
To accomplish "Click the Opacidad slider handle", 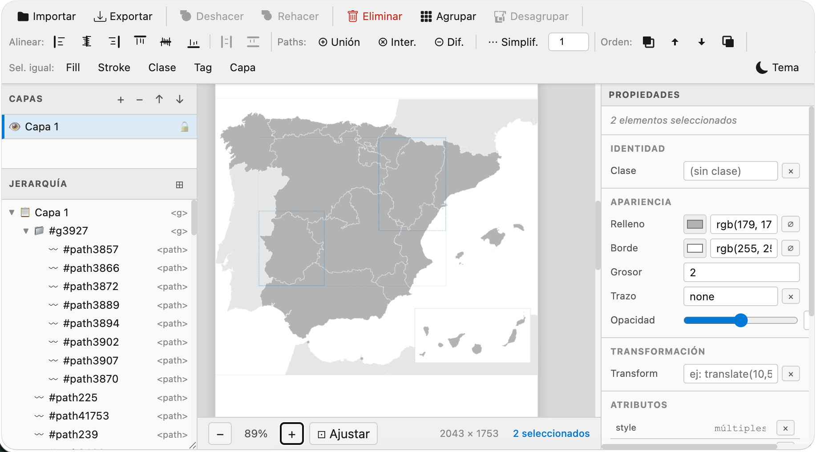I will (741, 320).
